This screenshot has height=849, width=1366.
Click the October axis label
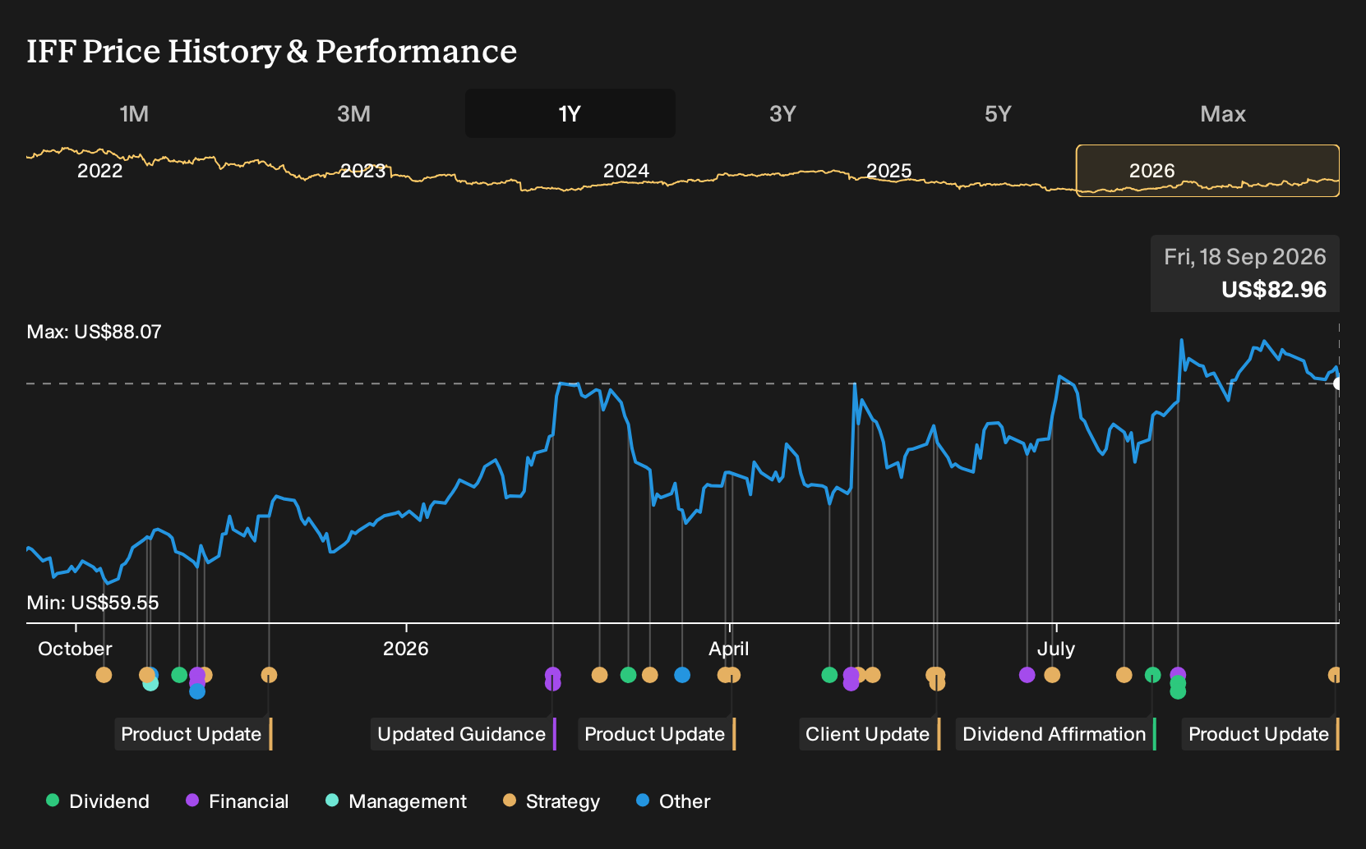pos(75,649)
